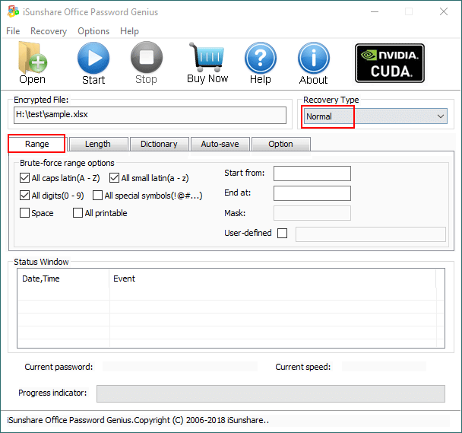This screenshot has width=462, height=433.
Task: Click the End at input field
Action: pos(312,193)
